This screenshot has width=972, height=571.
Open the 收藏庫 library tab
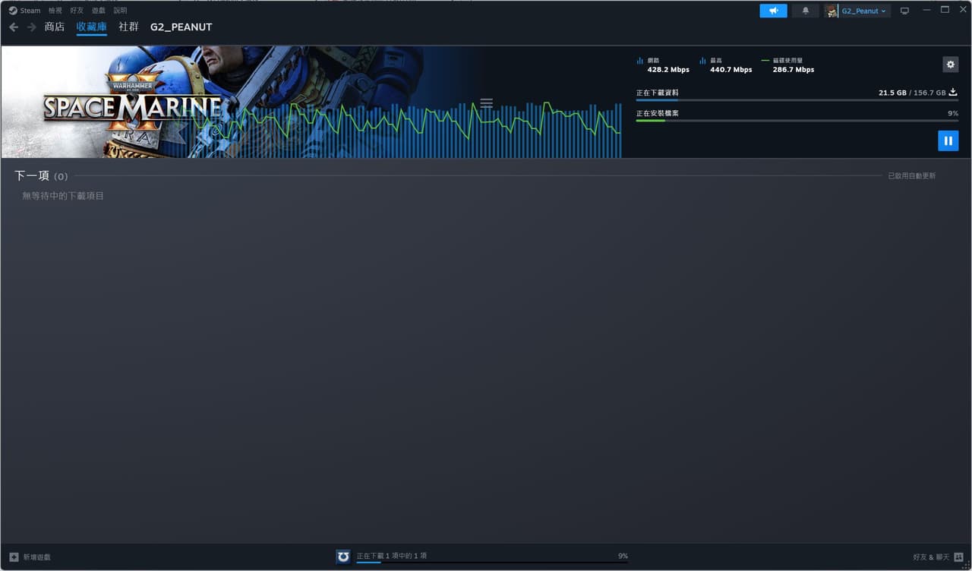[x=92, y=27]
